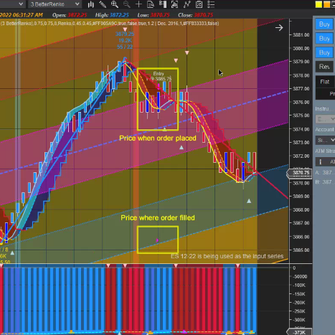Click the right arrow on the chart
Viewport: 335px width, 335px height.
point(279,28)
